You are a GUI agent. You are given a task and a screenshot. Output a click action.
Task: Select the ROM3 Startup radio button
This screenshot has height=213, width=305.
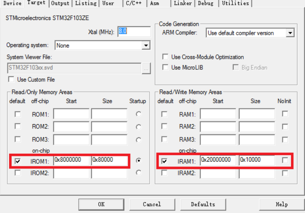pyautogui.click(x=138, y=140)
